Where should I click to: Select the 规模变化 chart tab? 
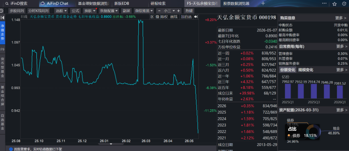(306, 70)
